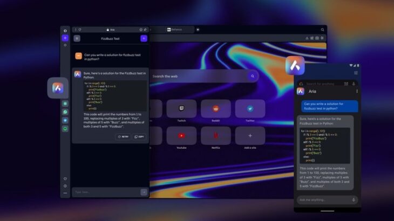Send the message in Aria chat
The width and height of the screenshot is (394, 221).
(144, 192)
